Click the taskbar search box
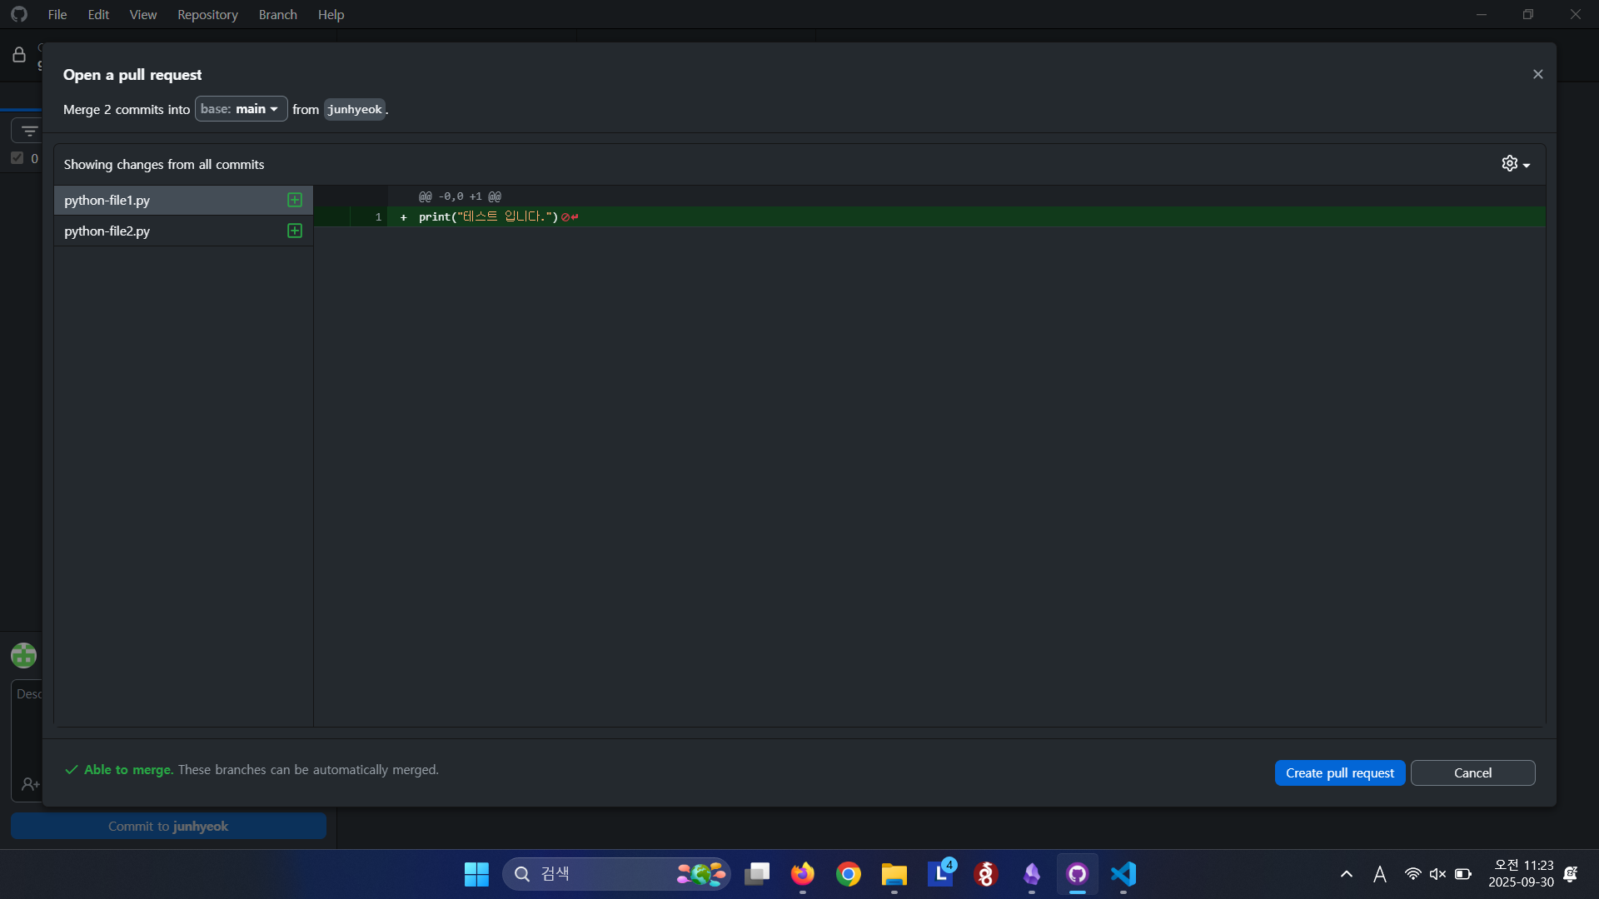 [616, 874]
